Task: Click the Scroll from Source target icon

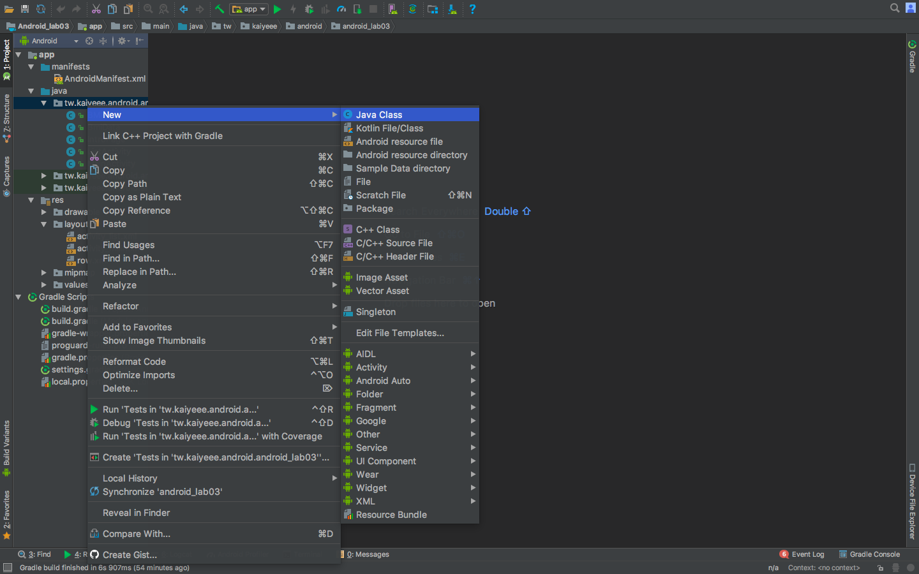Action: click(89, 41)
